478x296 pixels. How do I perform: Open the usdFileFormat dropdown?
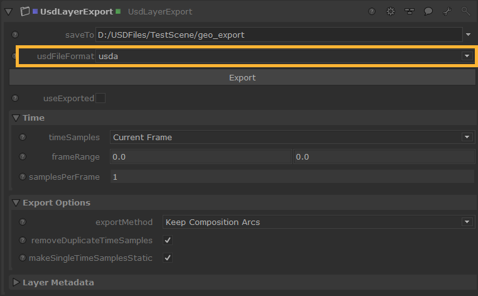[285, 57]
